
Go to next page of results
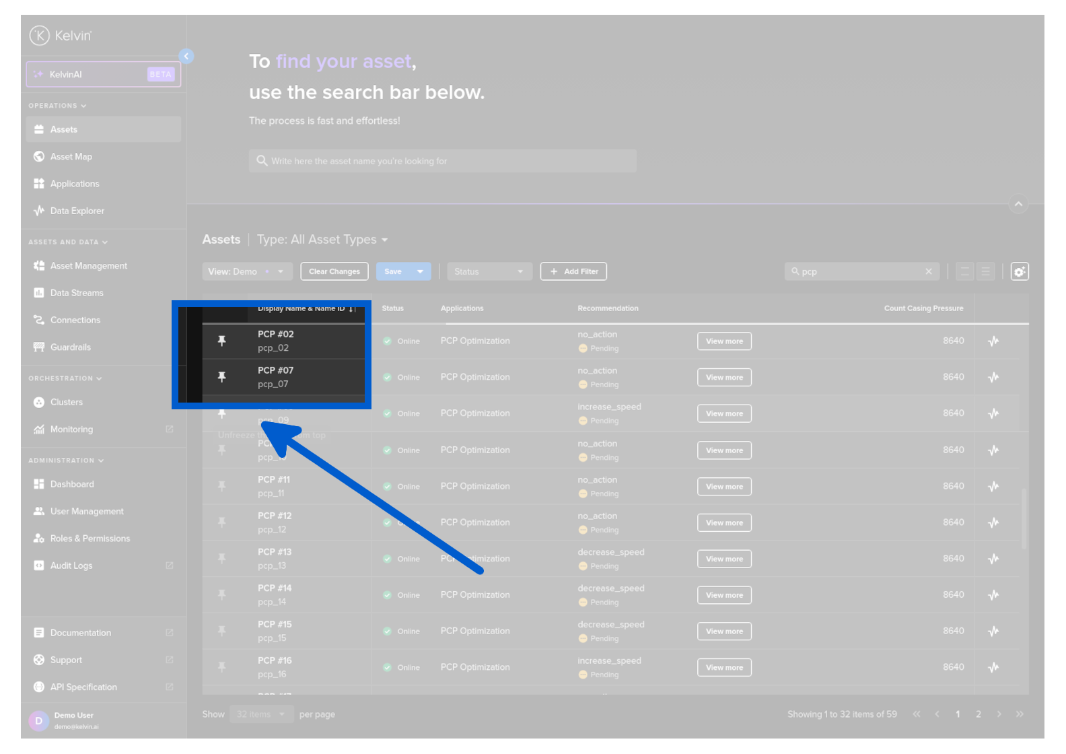(999, 714)
